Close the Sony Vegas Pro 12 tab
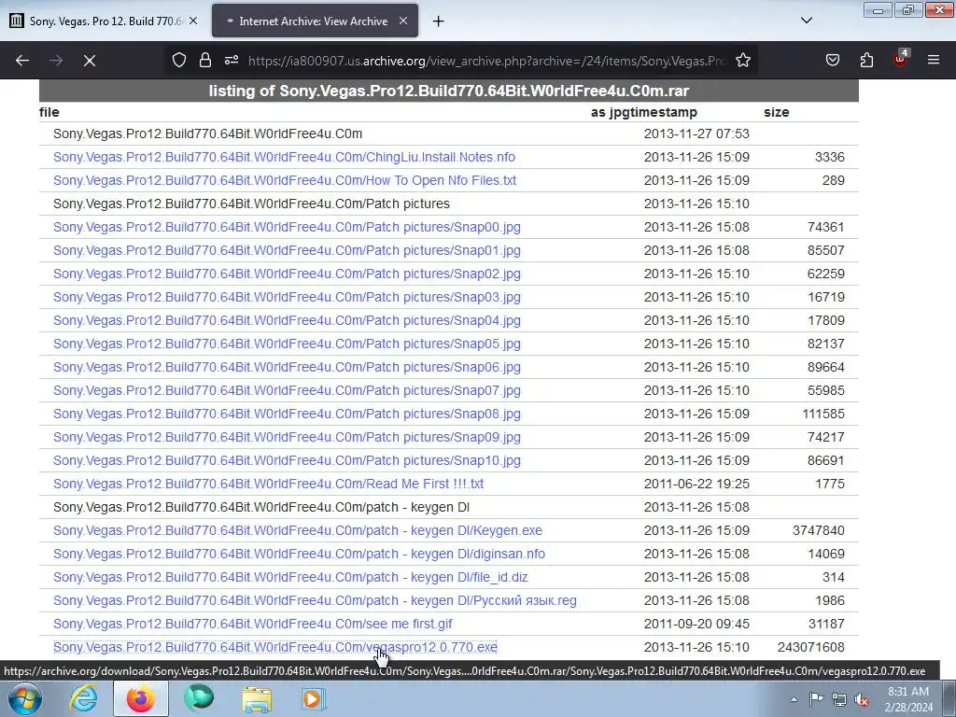The height and width of the screenshot is (717, 956). coord(193,21)
